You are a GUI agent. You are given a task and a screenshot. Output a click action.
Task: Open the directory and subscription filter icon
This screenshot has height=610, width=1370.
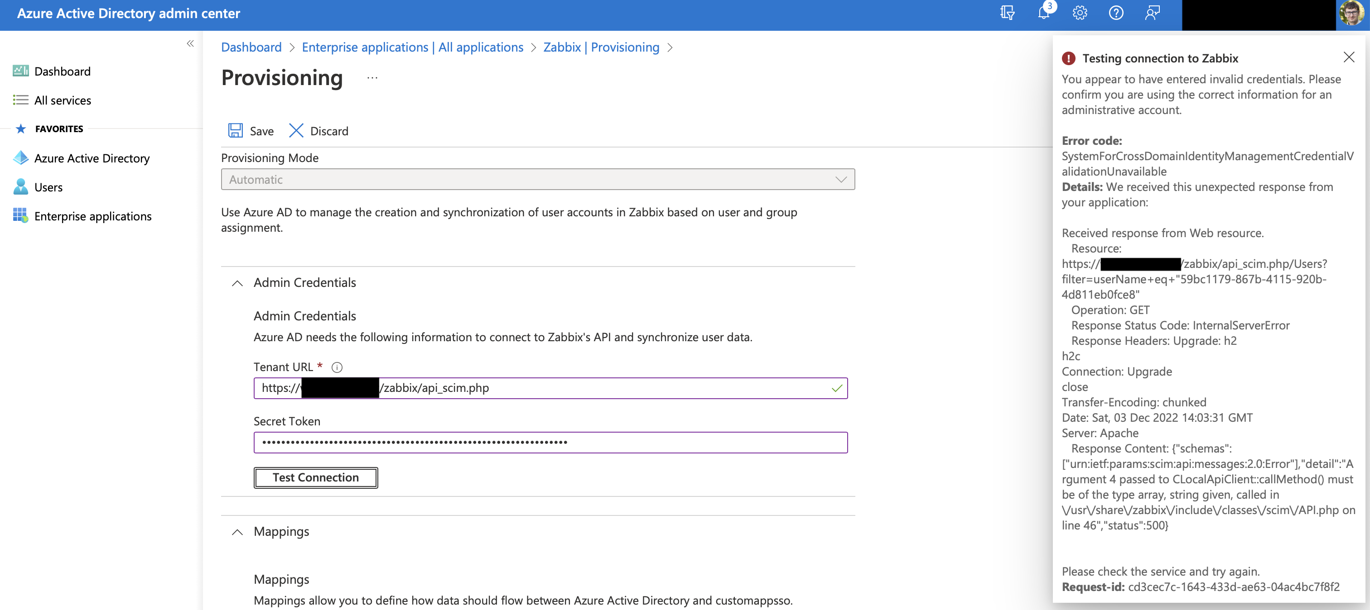tap(1007, 13)
